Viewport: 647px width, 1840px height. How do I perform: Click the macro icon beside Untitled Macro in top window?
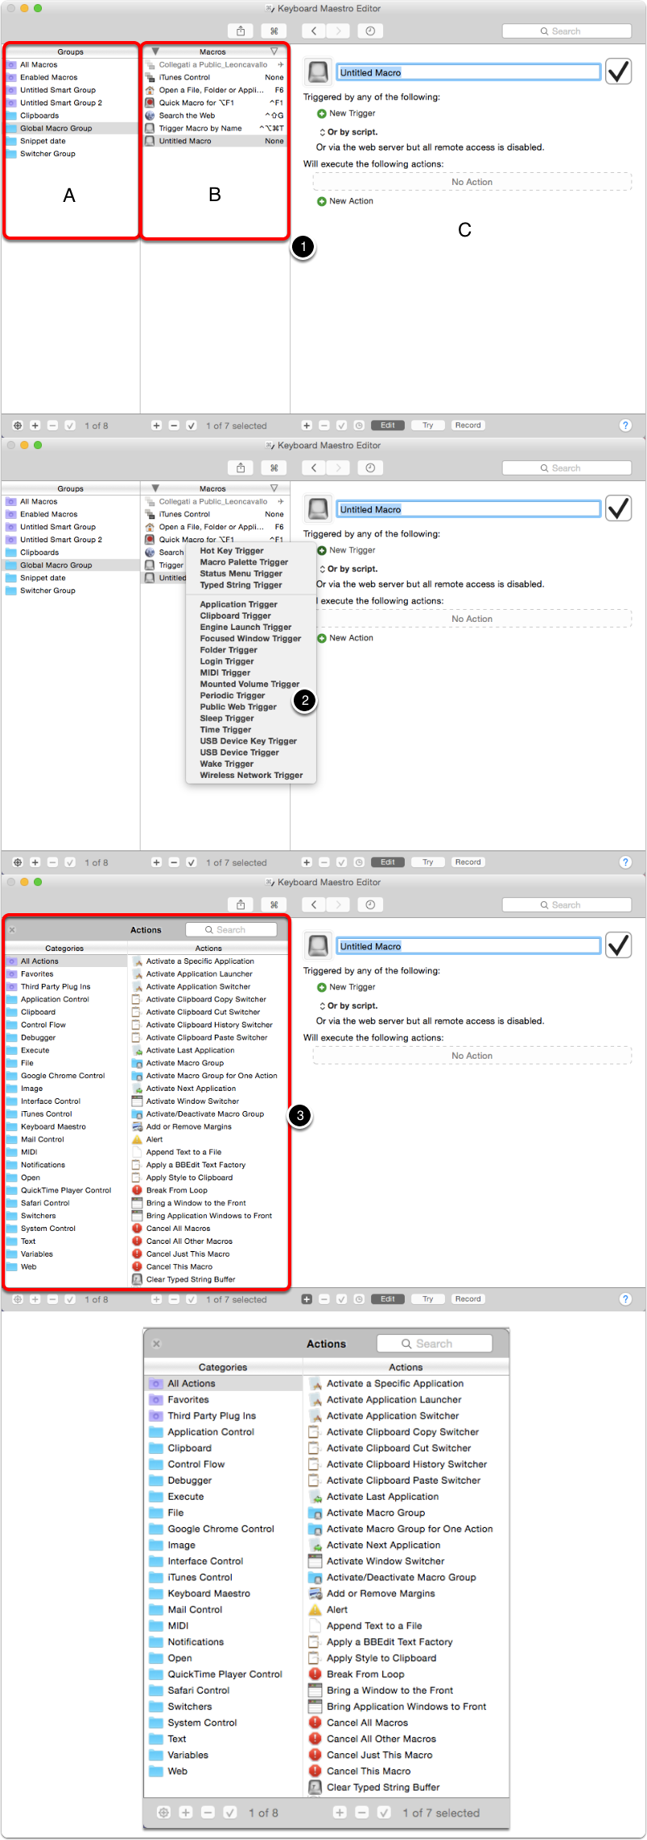pos(319,72)
